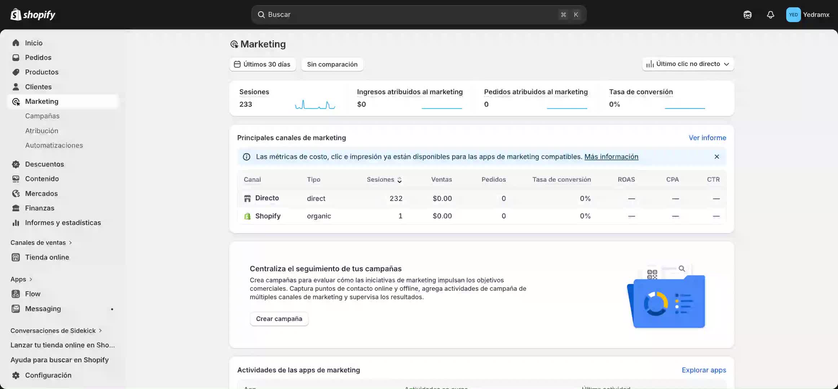Click the Tasa de conversión metric card

click(657, 98)
